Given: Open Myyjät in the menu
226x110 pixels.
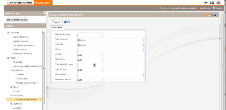Looking at the screenshot, I should pos(16,91).
